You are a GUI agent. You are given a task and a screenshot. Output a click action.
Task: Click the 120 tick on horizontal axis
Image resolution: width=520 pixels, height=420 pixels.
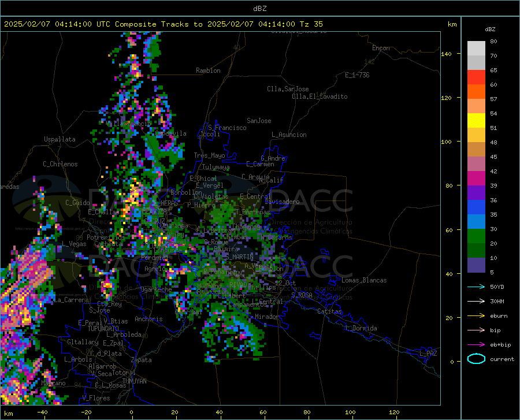(x=394, y=412)
